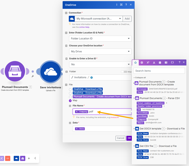Switch to the star favorites tab
Screen dimensions: 189x166
[136, 63]
